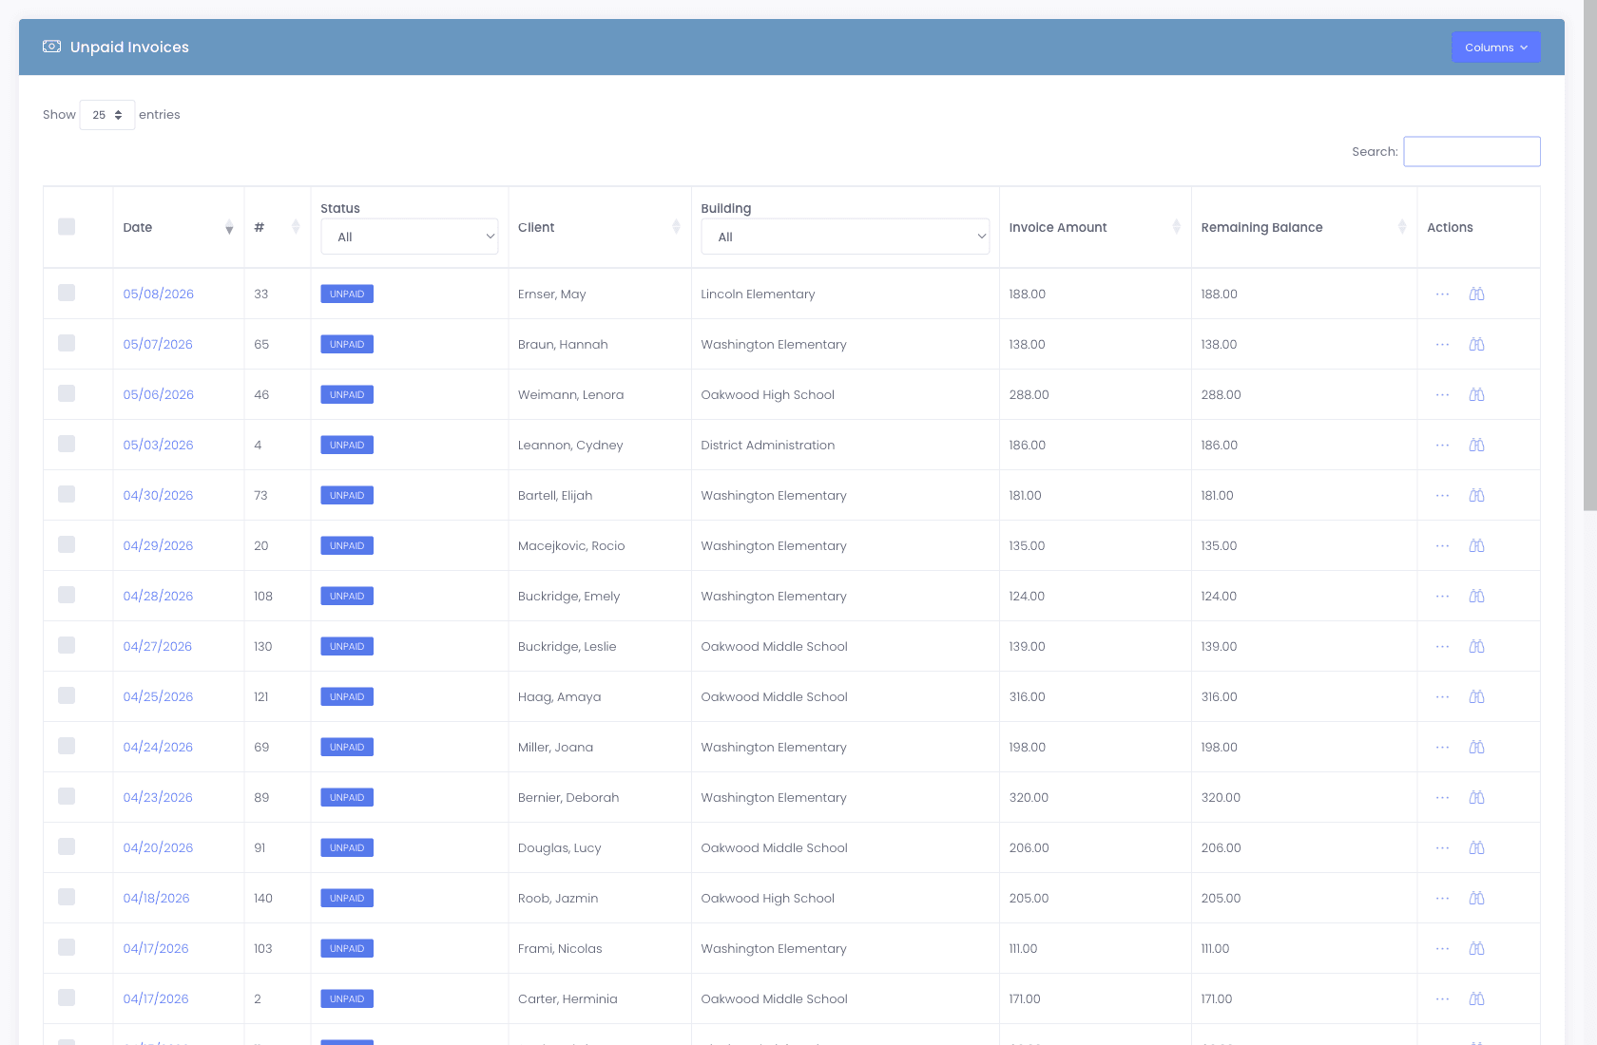Sort by invoice number column
Viewport: 1597px width, 1045px height.
[277, 228]
